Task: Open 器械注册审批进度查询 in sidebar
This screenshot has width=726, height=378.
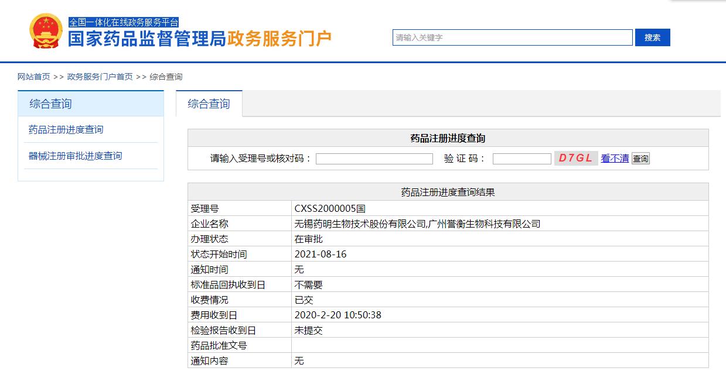Action: point(75,156)
